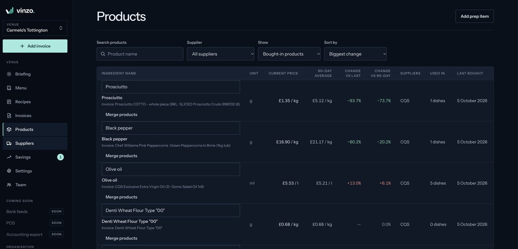Open the Biggest change sort dropdown

pyautogui.click(x=355, y=54)
